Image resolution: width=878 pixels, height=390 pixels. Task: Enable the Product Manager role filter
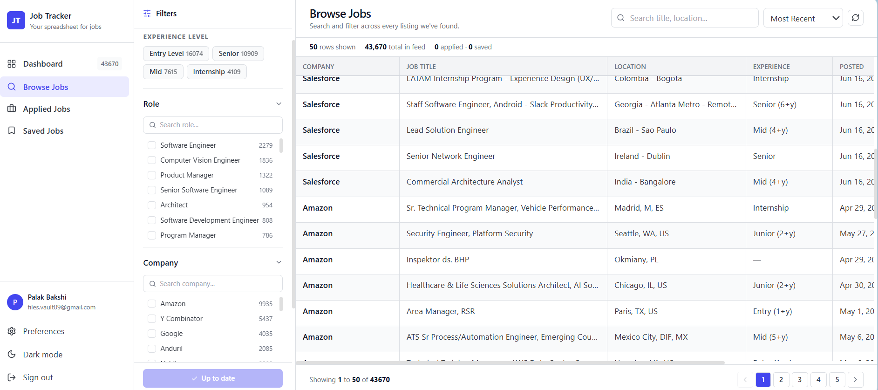pyautogui.click(x=152, y=175)
